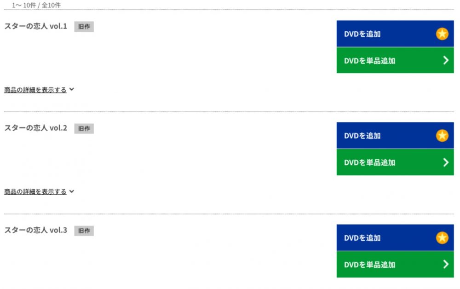This screenshot has height=289, width=460.
Task: Click 旧作 badge next to vol.1
Action: coord(84,27)
